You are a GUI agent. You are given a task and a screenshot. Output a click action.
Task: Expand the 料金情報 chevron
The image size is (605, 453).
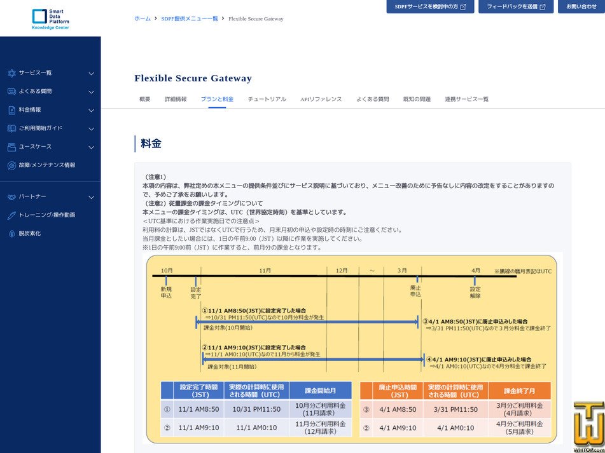click(x=92, y=111)
